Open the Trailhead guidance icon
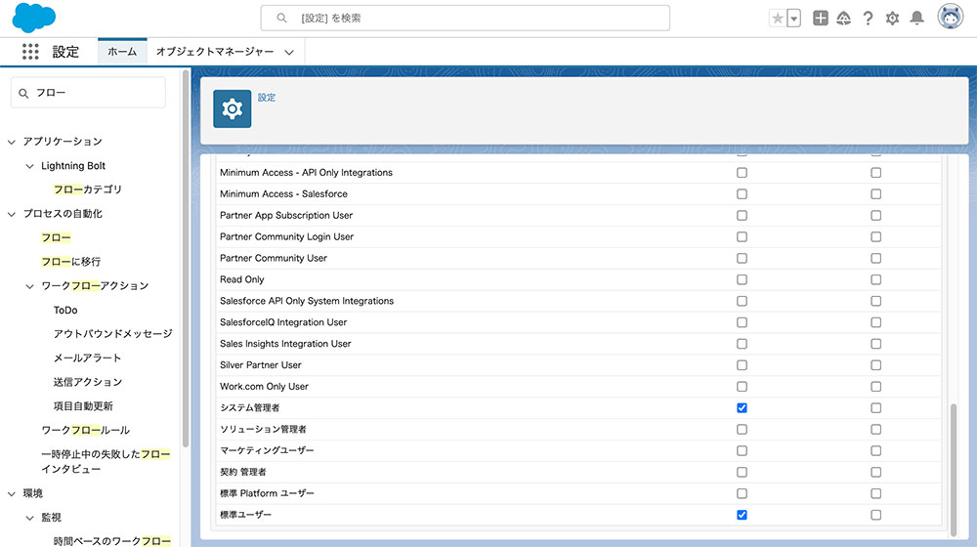Image resolution: width=977 pixels, height=547 pixels. pos(844,18)
